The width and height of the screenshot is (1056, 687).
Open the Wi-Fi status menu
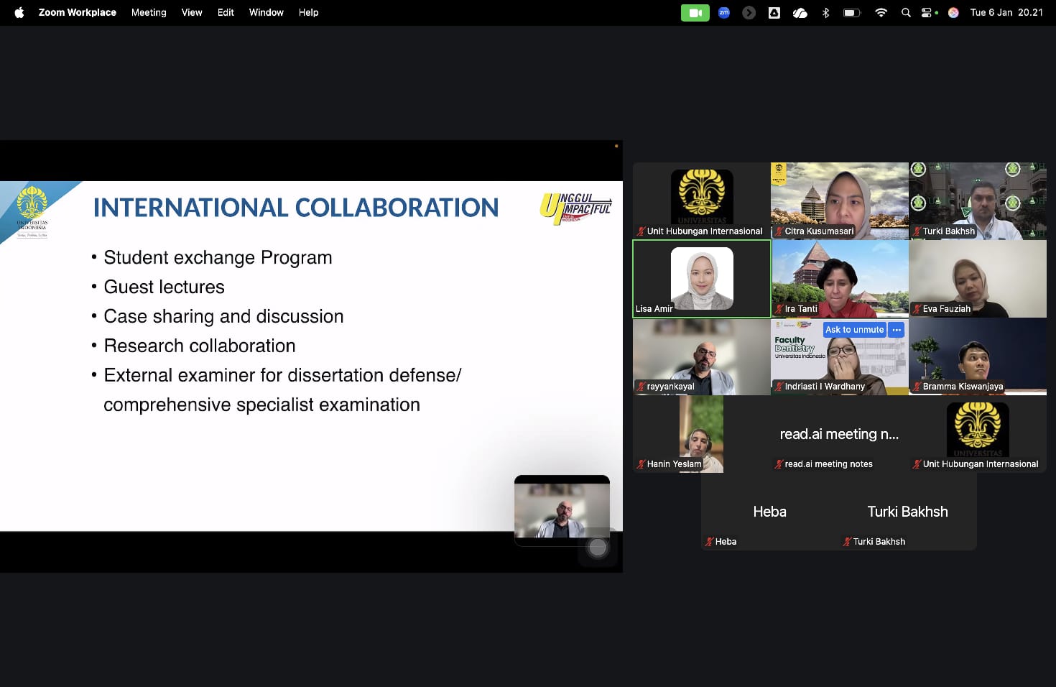pyautogui.click(x=881, y=13)
